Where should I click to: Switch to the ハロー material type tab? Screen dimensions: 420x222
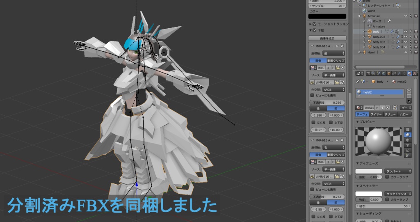pos(404,114)
